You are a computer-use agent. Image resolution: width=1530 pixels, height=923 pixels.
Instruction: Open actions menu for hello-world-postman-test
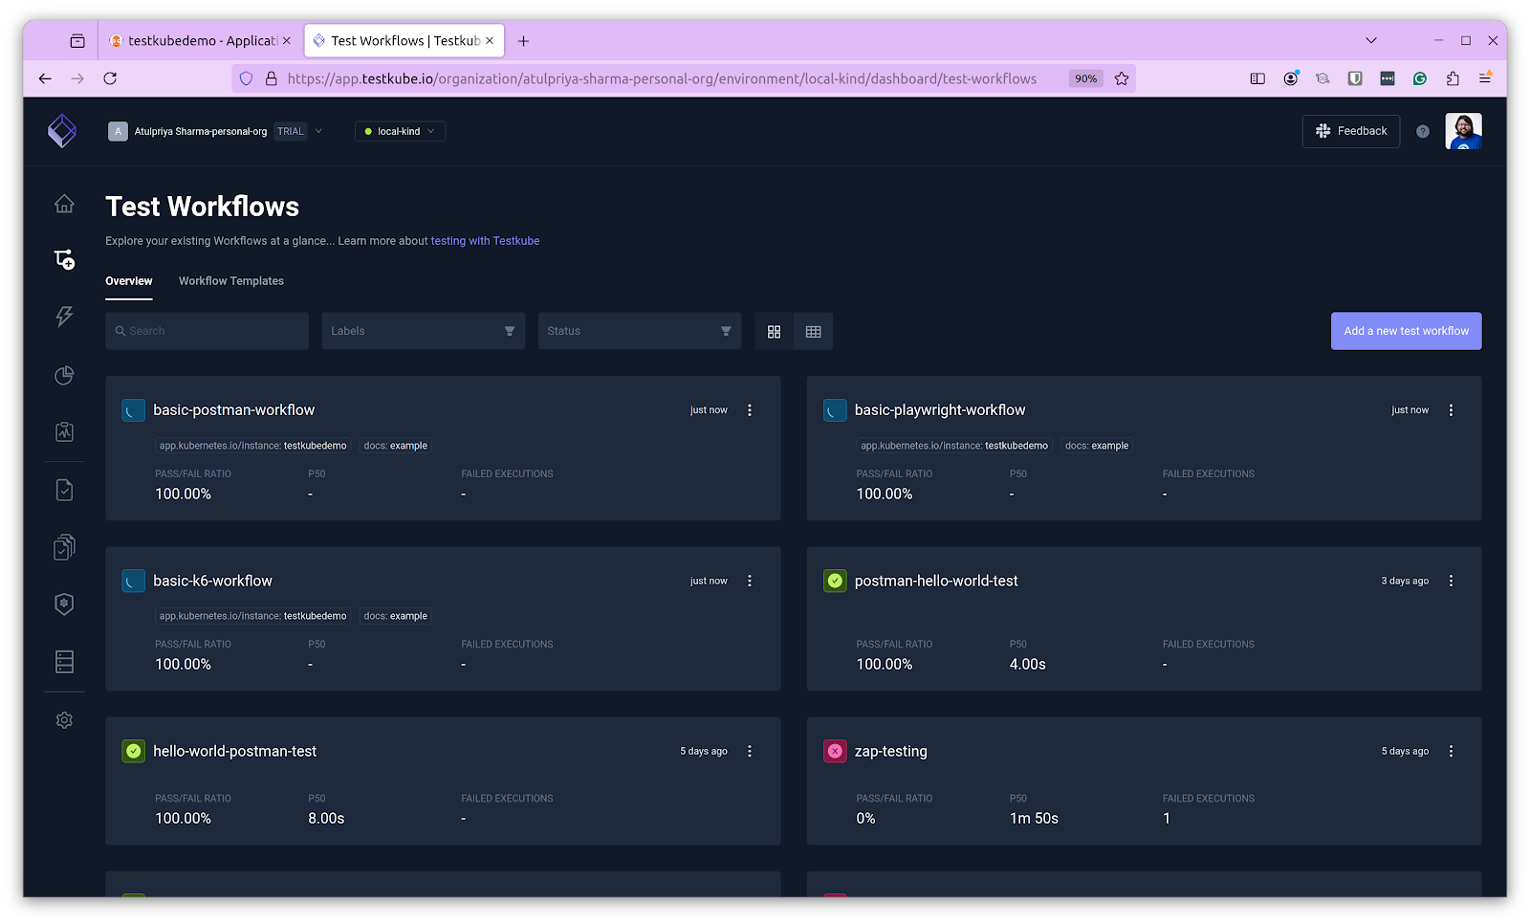click(750, 752)
